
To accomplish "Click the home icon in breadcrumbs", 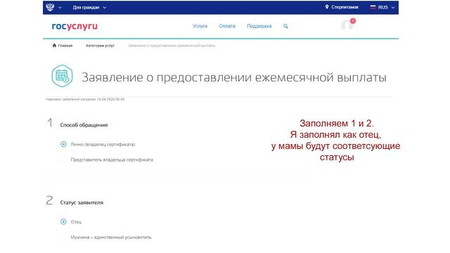I will tap(54, 45).
